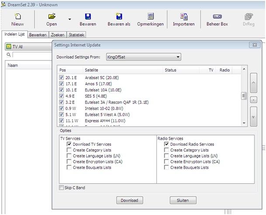266x215 pixels.
Task: Click the Bewaren als icon
Action: (119, 17)
